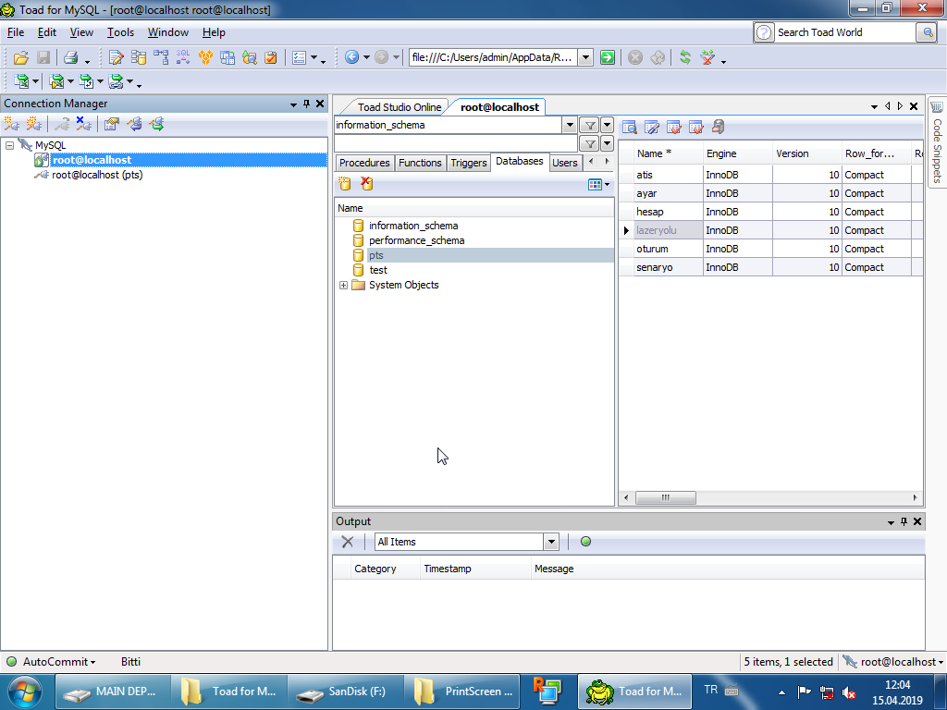Click the alter table pencil icon
Screen dimensions: 947x710
pyautogui.click(x=652, y=127)
